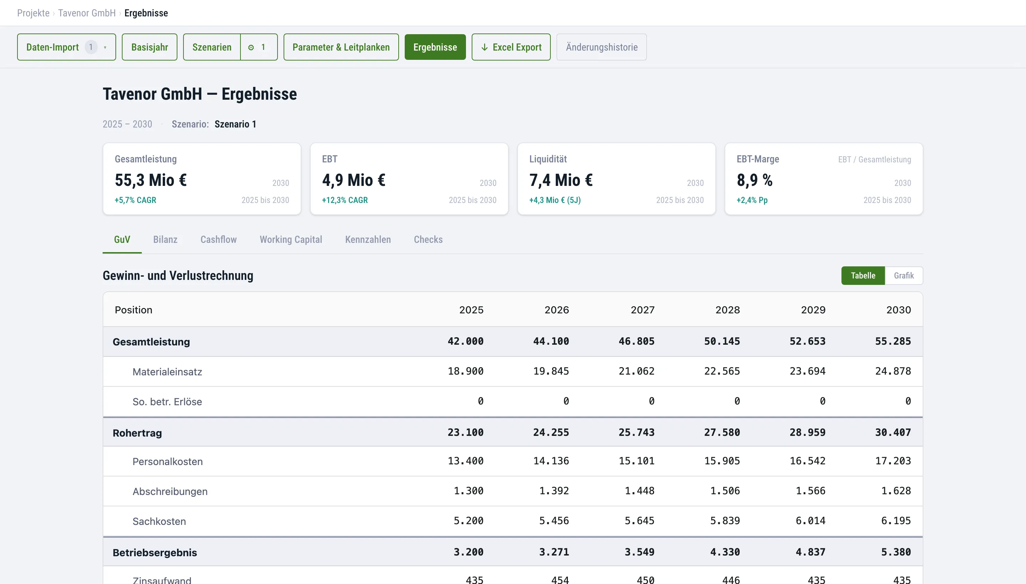
Task: Click the Betriebsergebnis row label
Action: (155, 553)
